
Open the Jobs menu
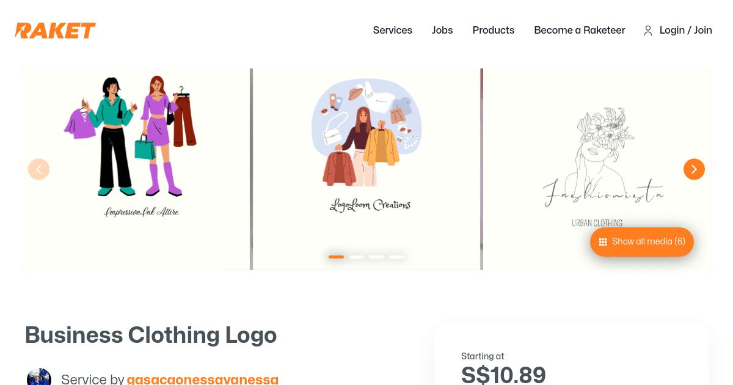[x=442, y=30]
